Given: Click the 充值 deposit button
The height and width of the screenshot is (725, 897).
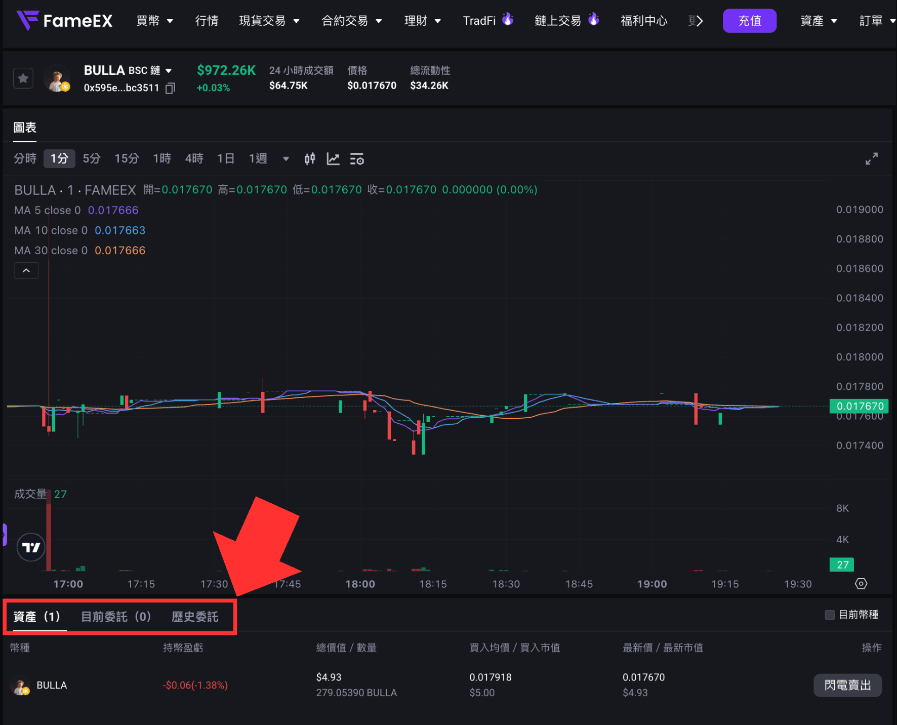Looking at the screenshot, I should pos(750,21).
